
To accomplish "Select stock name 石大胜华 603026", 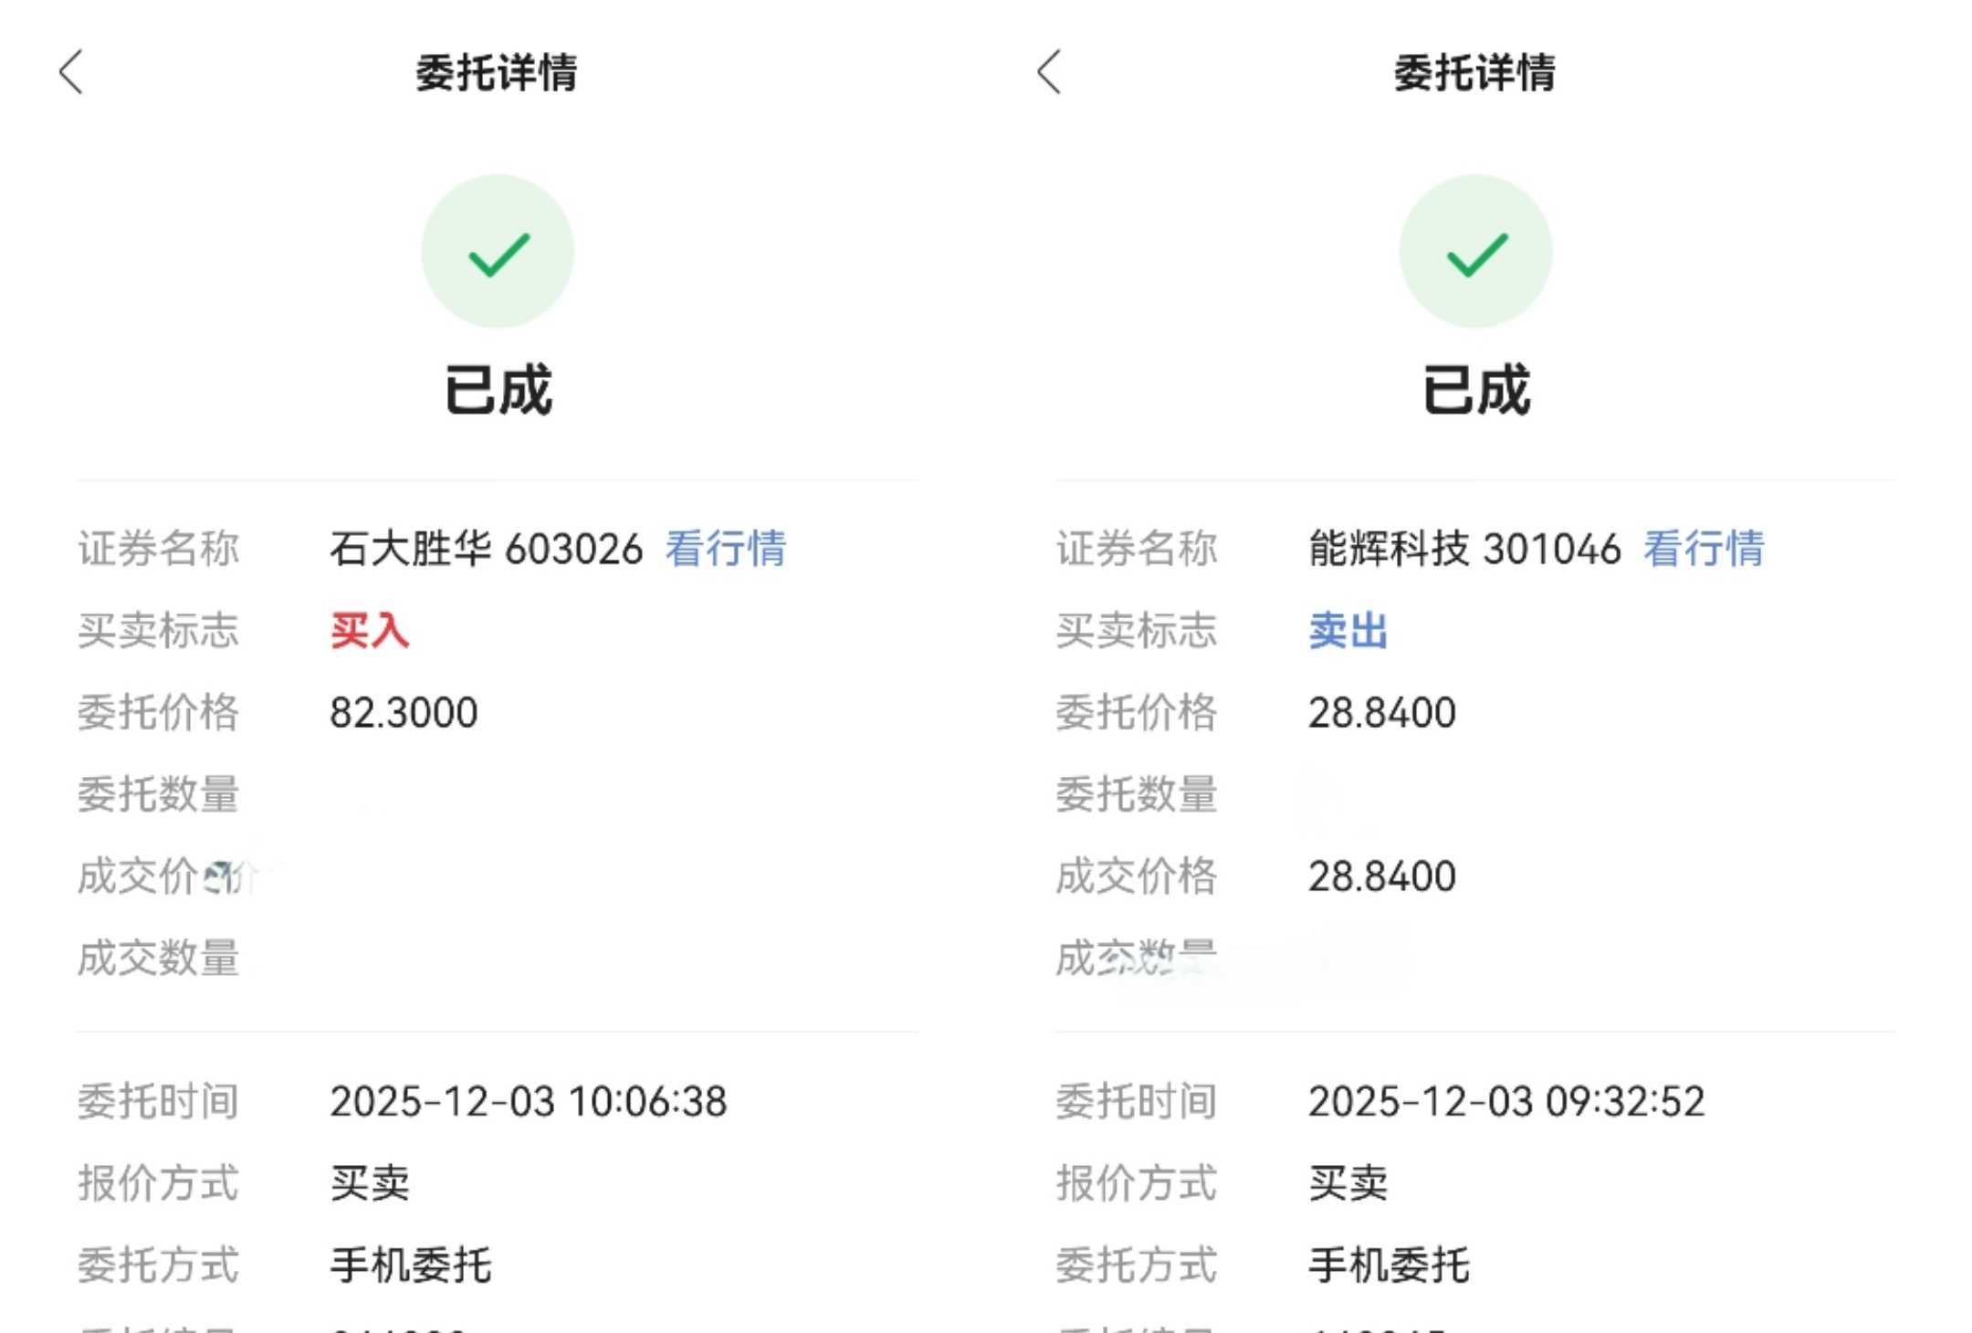I will [x=486, y=549].
